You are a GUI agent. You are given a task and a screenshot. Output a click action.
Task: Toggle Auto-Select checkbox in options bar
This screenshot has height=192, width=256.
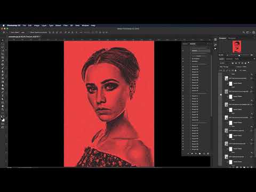(x=10, y=33)
